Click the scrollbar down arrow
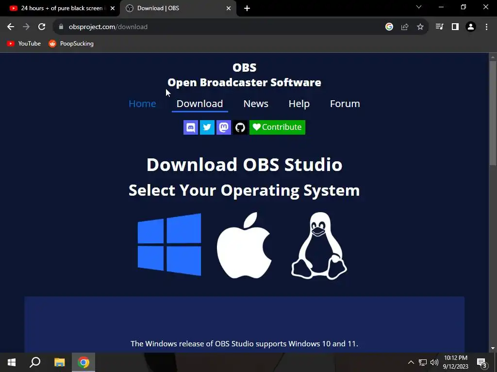 [x=493, y=348]
